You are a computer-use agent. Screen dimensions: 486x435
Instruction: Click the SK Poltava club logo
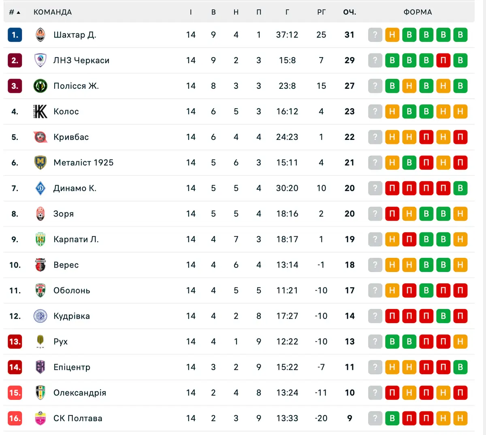(x=40, y=418)
